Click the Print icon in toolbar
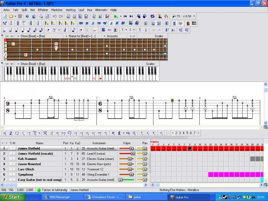 [41, 16]
